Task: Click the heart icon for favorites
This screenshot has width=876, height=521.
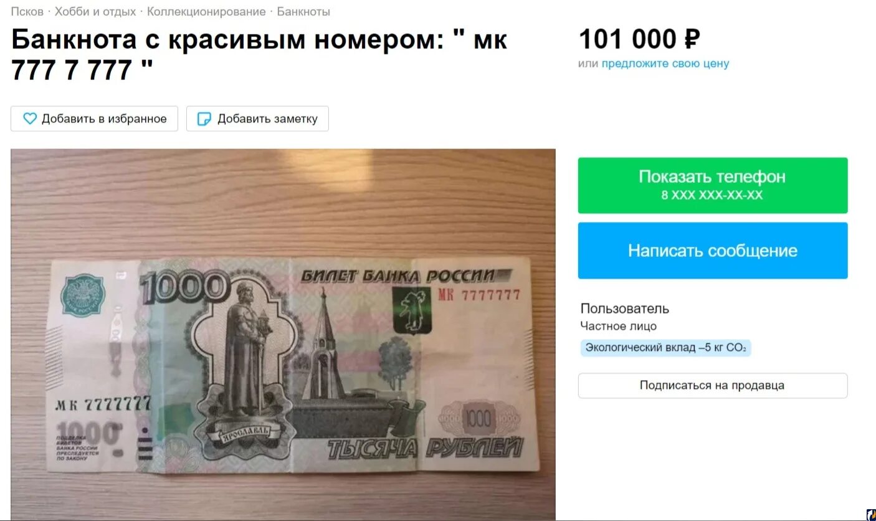Action: tap(30, 118)
